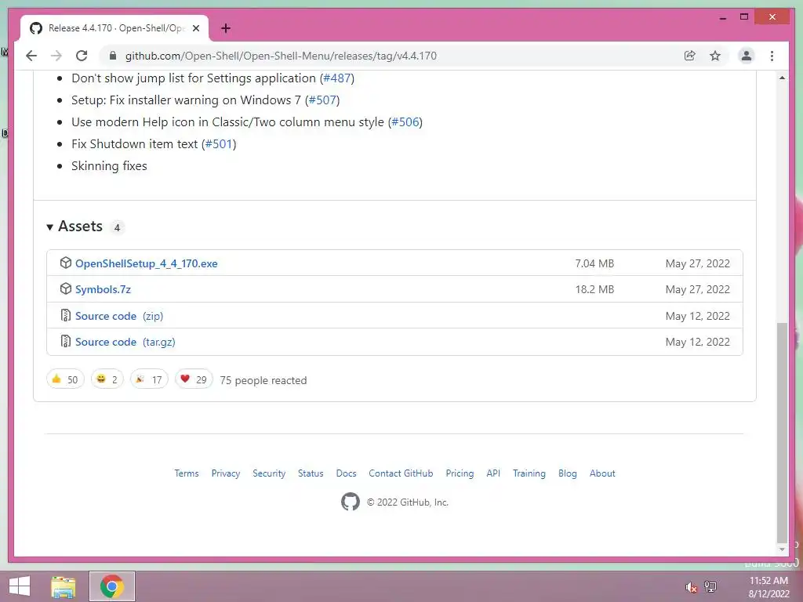Open the Security footer link
The image size is (803, 602).
269,473
